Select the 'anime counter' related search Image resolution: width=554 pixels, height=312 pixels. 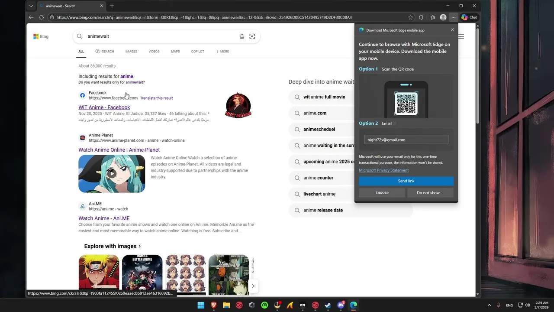[318, 178]
